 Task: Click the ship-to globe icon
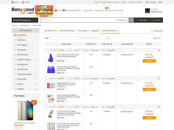click(x=56, y=10)
